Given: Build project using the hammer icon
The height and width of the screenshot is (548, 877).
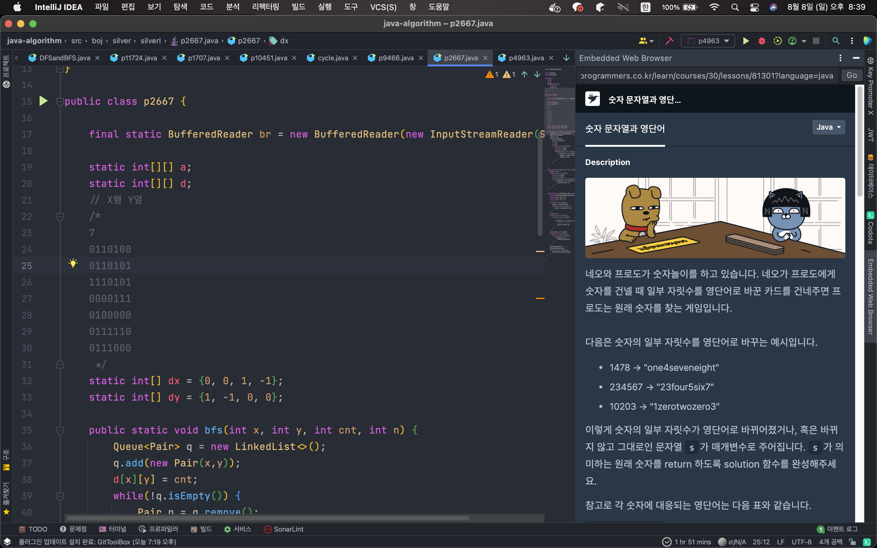Looking at the screenshot, I should (669, 41).
